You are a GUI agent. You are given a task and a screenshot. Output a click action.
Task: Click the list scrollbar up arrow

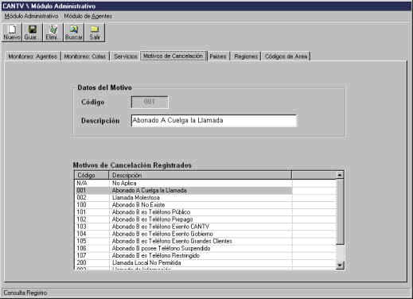tap(340, 175)
